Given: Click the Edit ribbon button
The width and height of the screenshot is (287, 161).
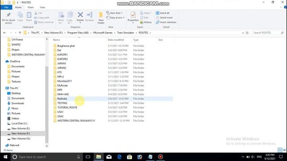Looking at the screenshot, I should tap(144, 17).
